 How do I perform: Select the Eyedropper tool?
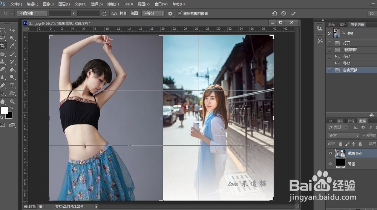(x=12, y=45)
